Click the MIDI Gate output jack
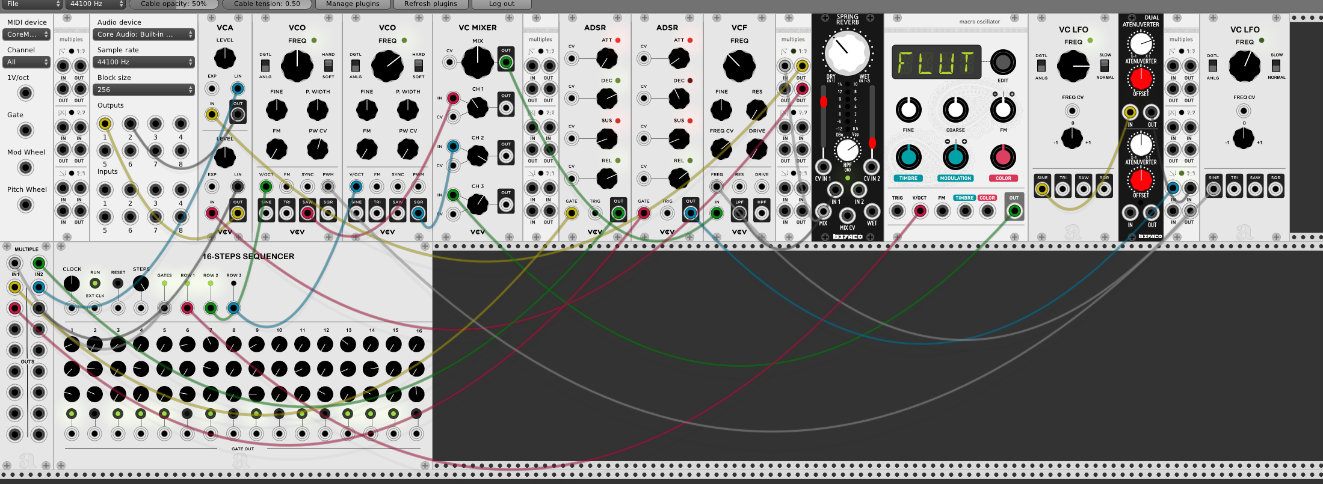The image size is (1323, 484). [25, 130]
